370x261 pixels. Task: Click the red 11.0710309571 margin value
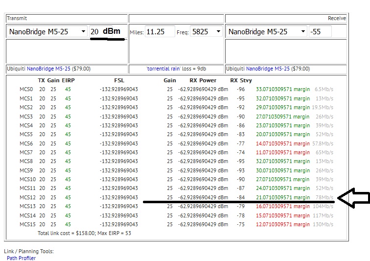click(283, 152)
